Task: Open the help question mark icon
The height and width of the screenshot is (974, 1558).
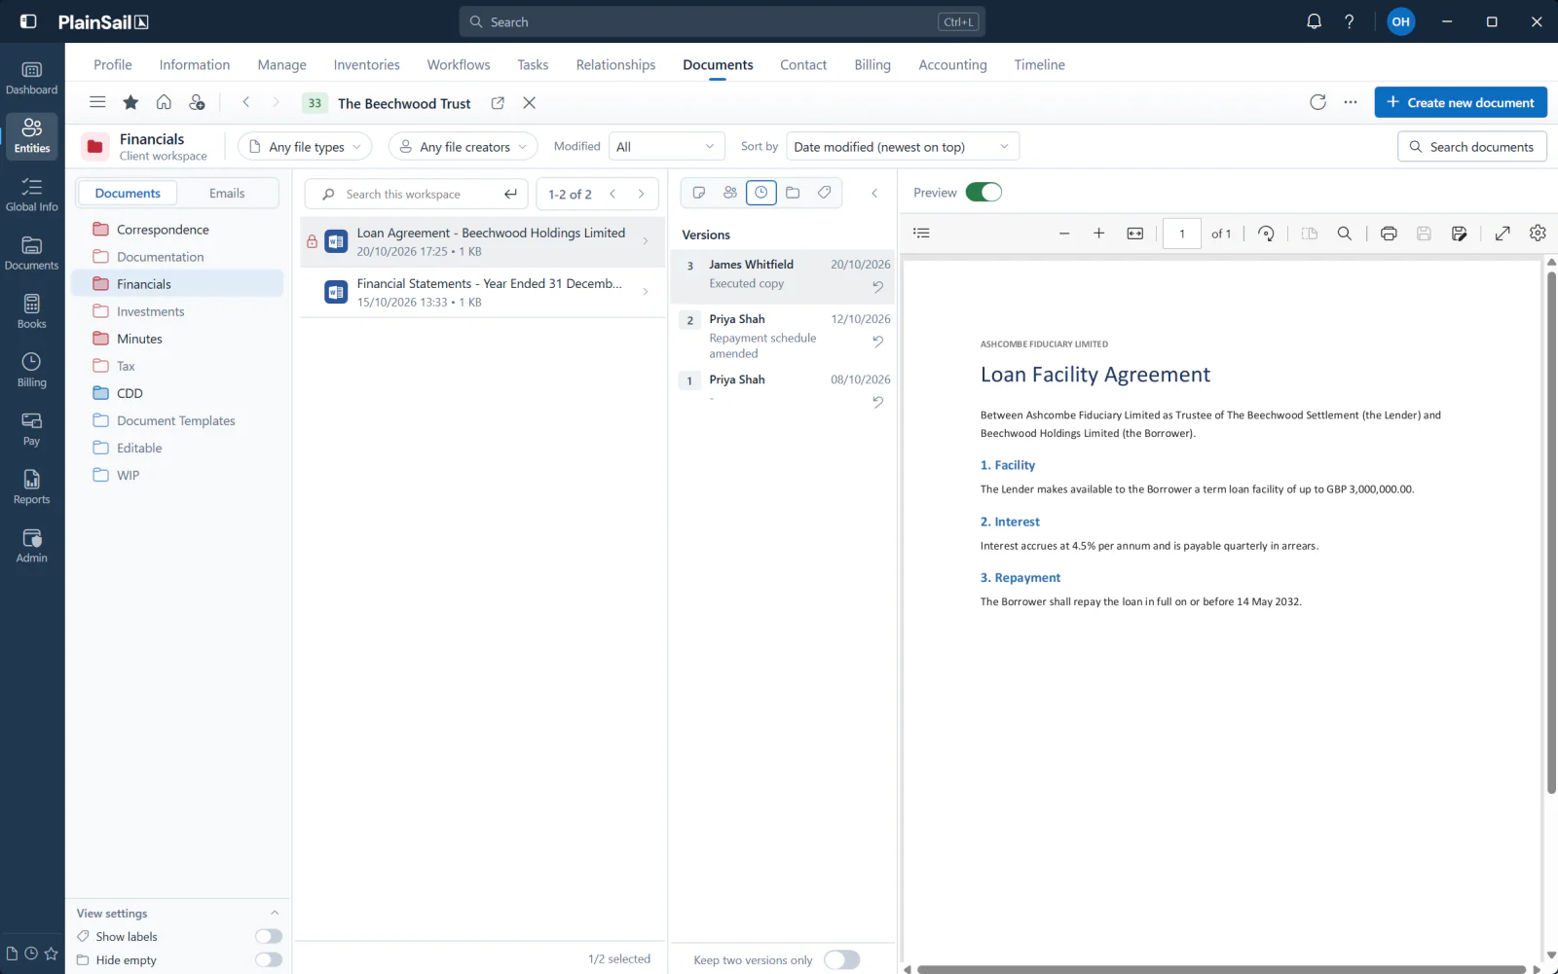Action: (x=1349, y=21)
